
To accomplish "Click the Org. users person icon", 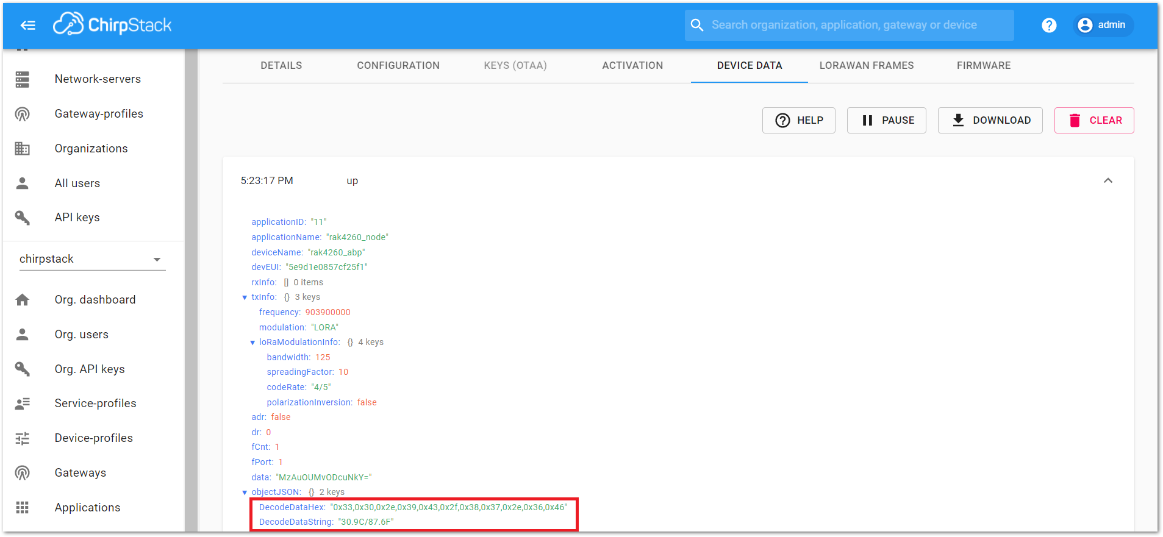I will [23, 334].
